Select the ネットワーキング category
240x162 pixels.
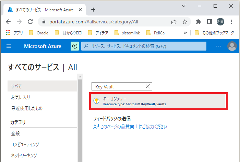(x=24, y=155)
